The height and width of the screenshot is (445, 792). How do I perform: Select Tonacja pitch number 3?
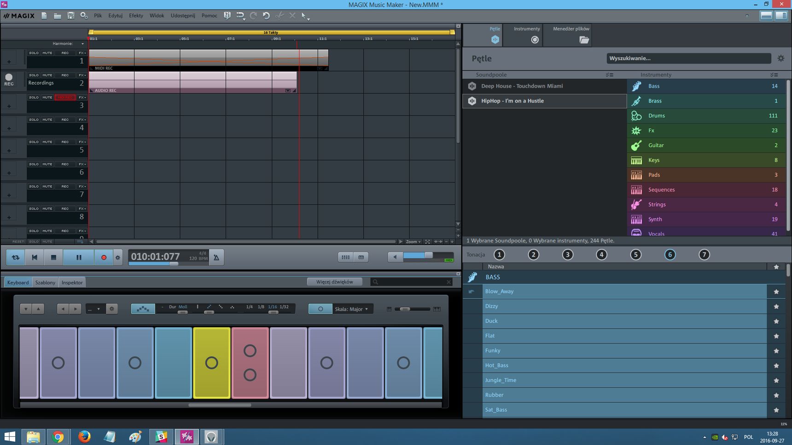coord(567,255)
